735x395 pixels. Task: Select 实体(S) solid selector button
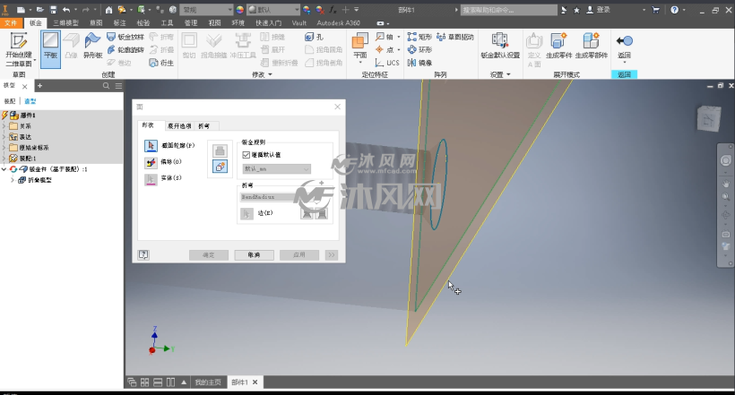(x=151, y=178)
